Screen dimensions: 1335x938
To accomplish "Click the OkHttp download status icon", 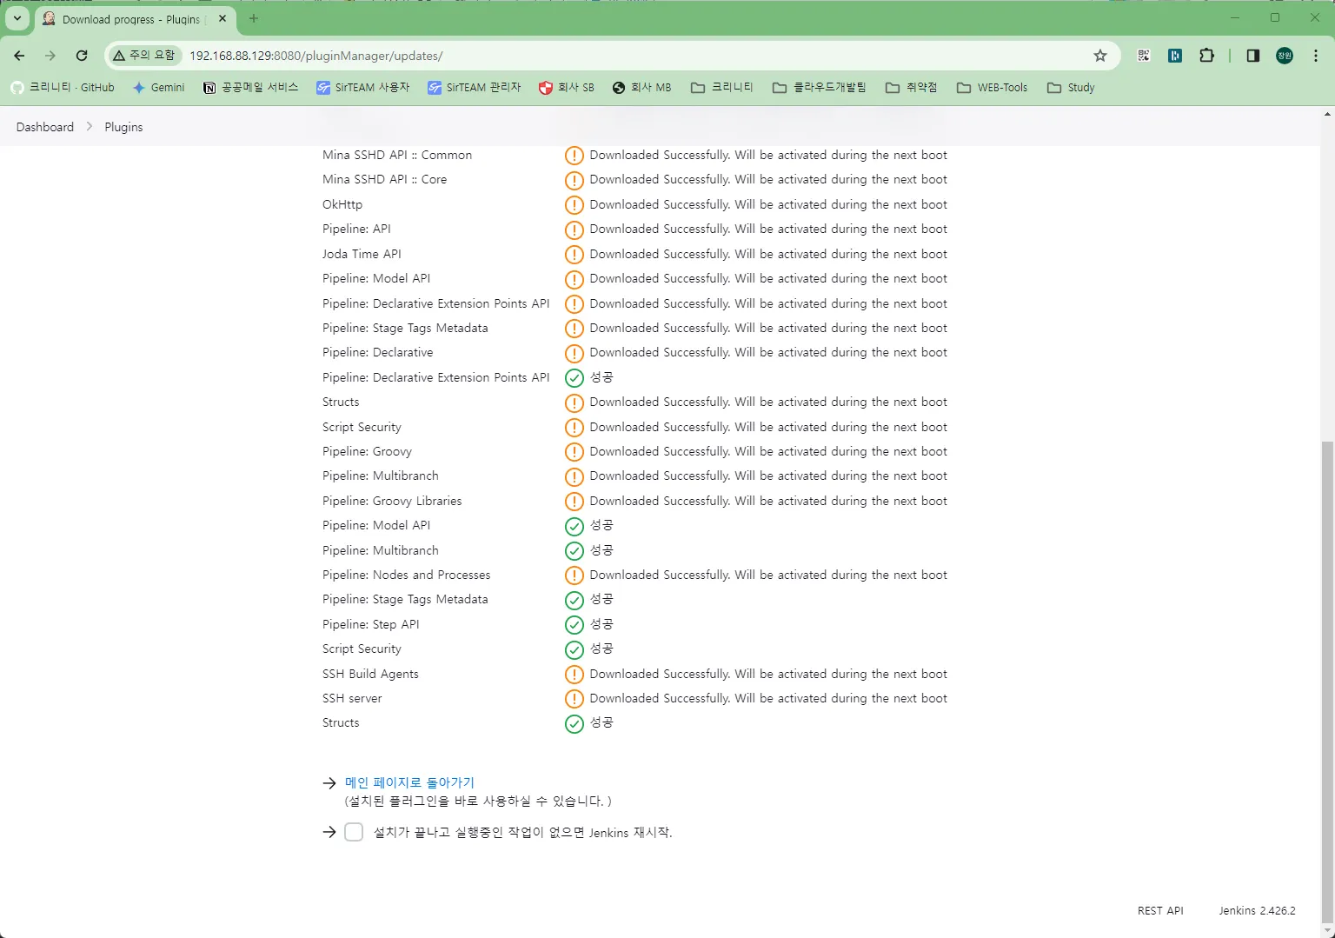I will (x=574, y=205).
